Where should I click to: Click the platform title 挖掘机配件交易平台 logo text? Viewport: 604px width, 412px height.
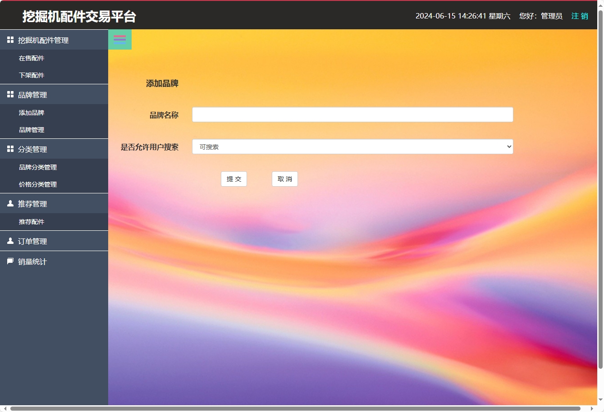point(78,16)
